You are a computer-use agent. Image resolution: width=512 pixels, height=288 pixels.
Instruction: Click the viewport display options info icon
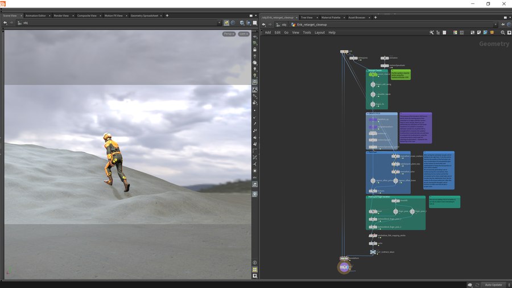pos(255,262)
